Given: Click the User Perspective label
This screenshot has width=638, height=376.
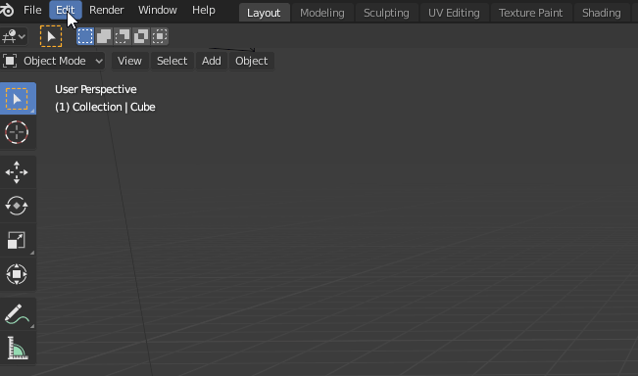Looking at the screenshot, I should coord(96,89).
